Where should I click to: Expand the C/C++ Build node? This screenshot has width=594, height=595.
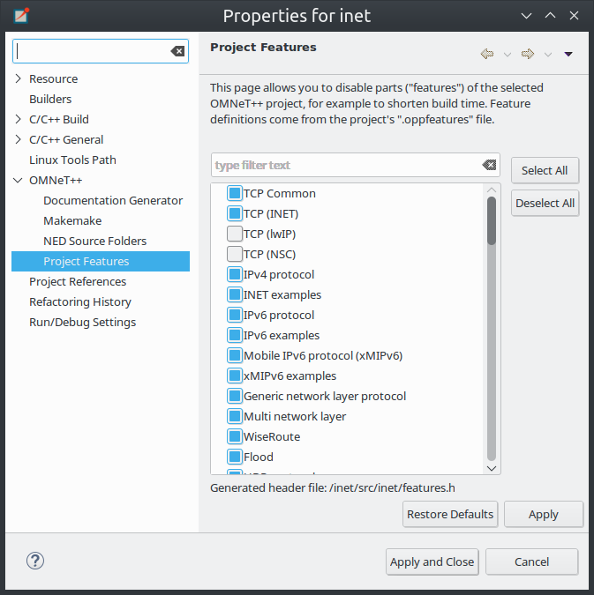tap(18, 119)
